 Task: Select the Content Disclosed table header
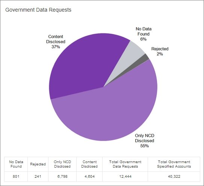[89, 164]
